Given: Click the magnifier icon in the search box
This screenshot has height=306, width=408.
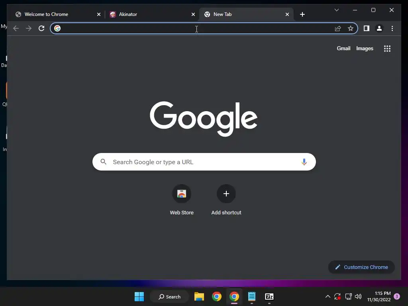Looking at the screenshot, I should (103, 162).
